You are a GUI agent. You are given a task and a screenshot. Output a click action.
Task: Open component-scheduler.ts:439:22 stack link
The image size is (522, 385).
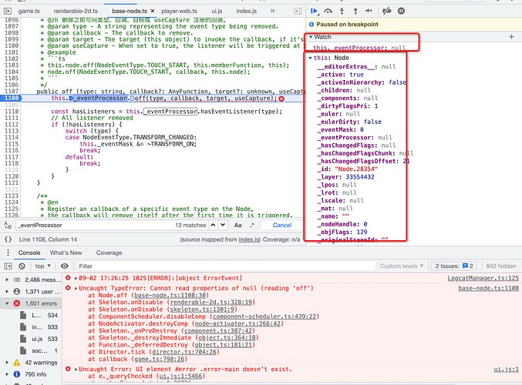click(264, 316)
